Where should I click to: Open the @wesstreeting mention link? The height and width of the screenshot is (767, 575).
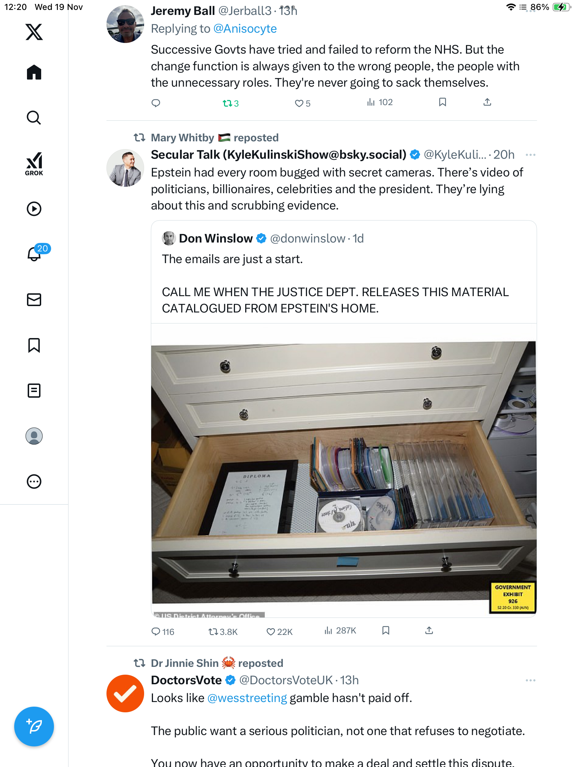(247, 698)
